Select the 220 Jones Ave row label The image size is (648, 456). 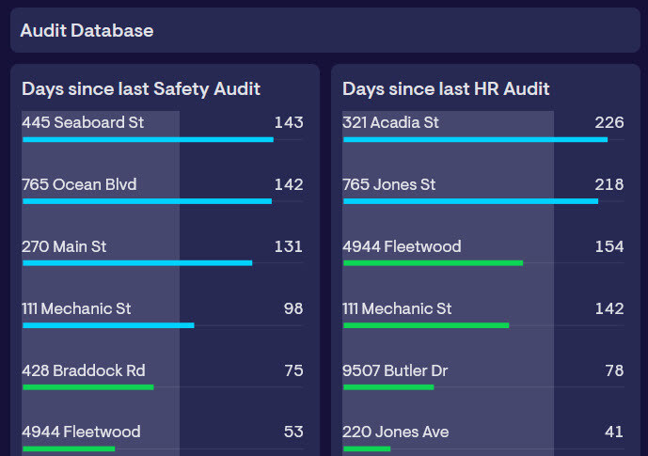[x=395, y=432]
